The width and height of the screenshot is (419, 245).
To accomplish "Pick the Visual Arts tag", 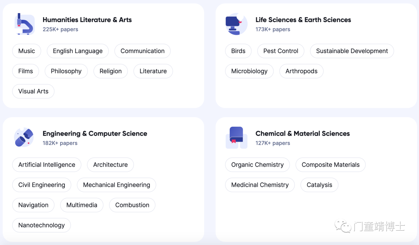I will [x=33, y=91].
